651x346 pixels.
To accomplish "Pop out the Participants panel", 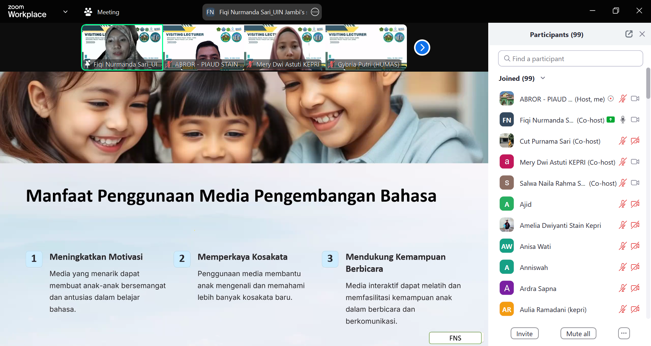I will pyautogui.click(x=629, y=34).
